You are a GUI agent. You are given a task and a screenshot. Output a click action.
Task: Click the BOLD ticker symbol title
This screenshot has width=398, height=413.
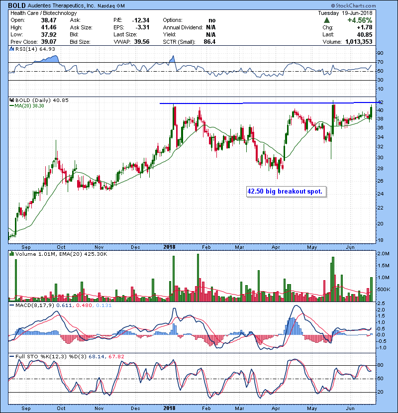(x=17, y=5)
